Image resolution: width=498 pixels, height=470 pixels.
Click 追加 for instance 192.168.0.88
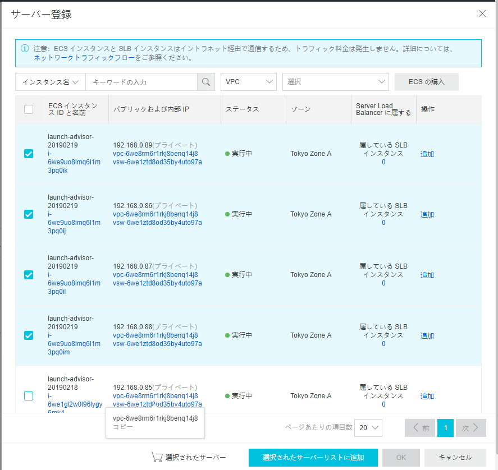[x=427, y=336]
